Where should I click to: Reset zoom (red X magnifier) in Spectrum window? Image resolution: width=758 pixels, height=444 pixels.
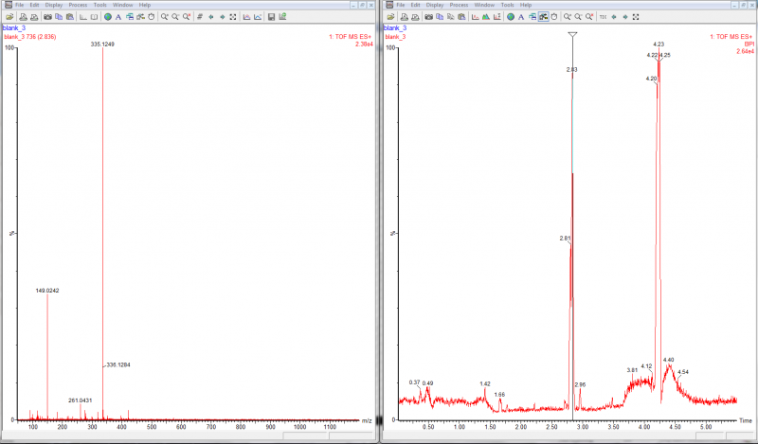pos(187,17)
